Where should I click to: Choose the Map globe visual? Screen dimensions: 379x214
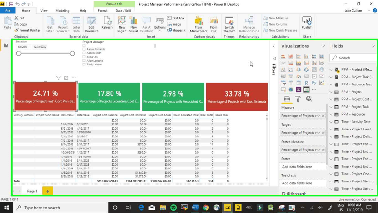coord(322,70)
